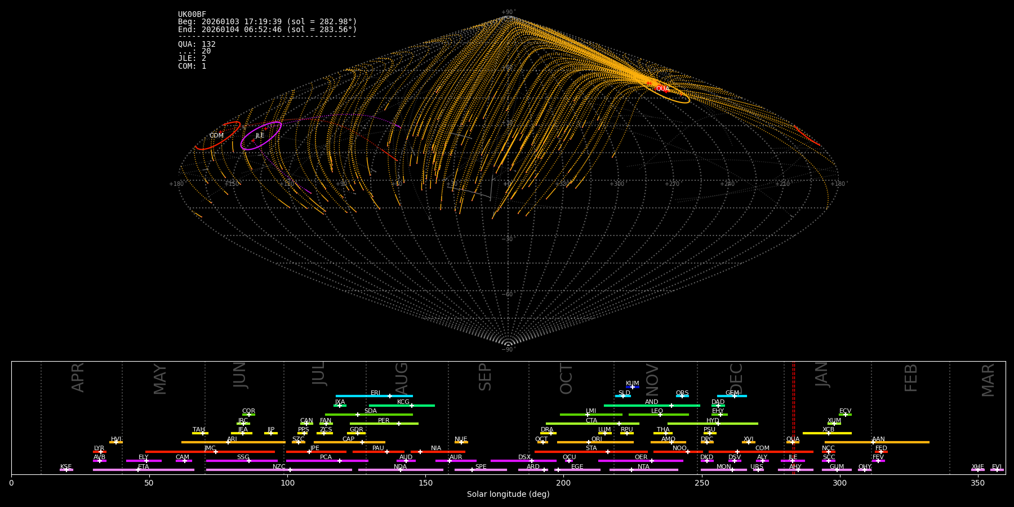Click the ORI orange shower bar
The height and width of the screenshot is (507, 1014).
tap(595, 442)
